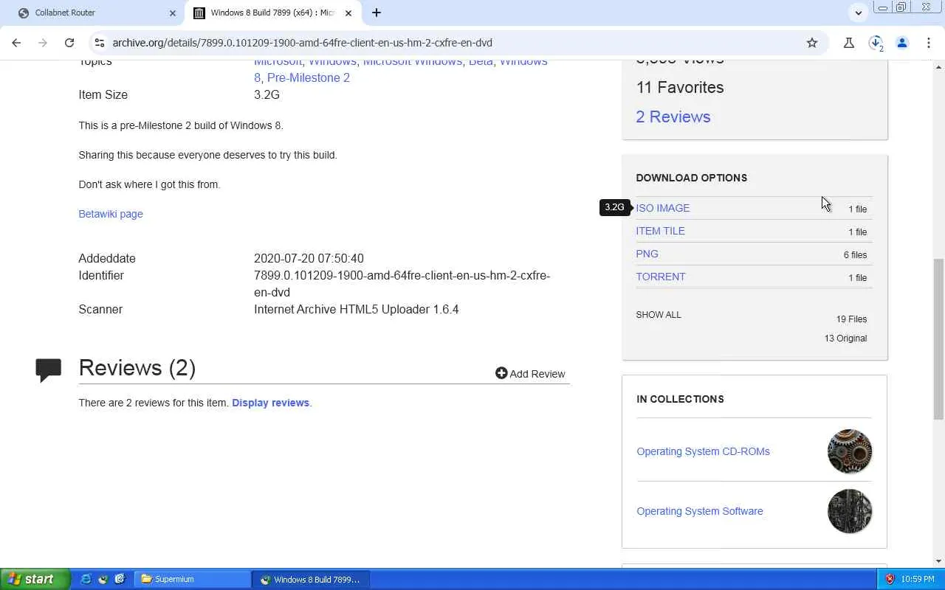Go back using the browser back arrow

16,43
